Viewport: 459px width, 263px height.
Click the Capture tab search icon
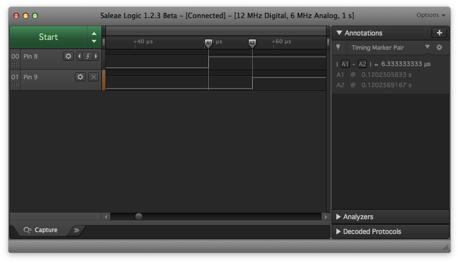[x=28, y=230]
